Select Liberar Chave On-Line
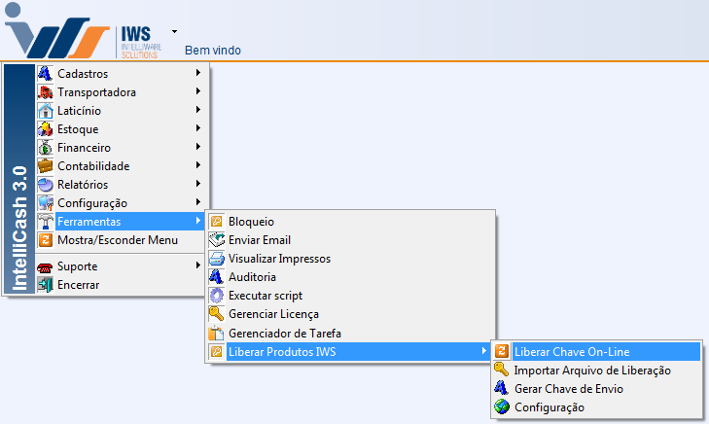This screenshot has height=424, width=709. 597,351
